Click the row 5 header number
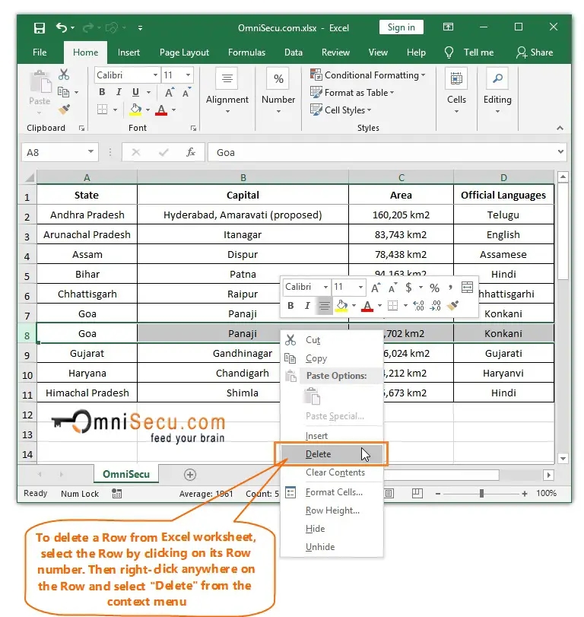Screen dimensions: 584x617 point(27,275)
